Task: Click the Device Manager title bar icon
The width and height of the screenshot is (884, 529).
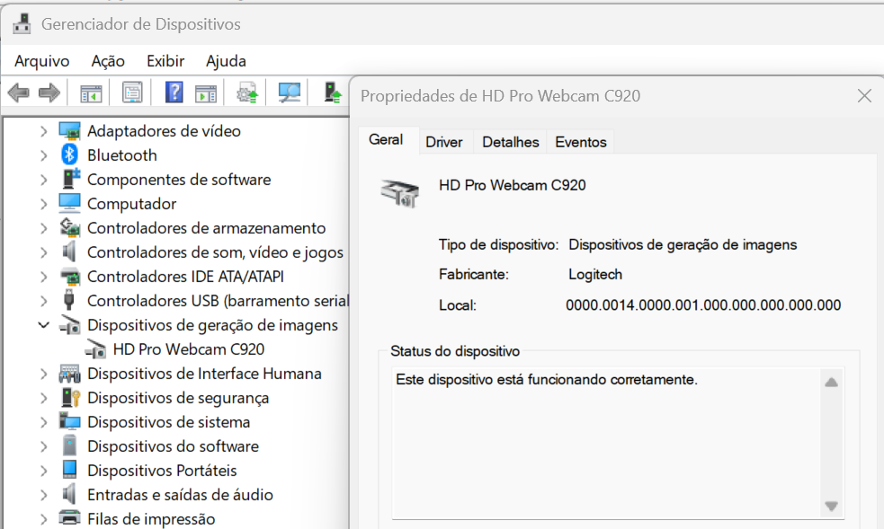Action: point(22,23)
